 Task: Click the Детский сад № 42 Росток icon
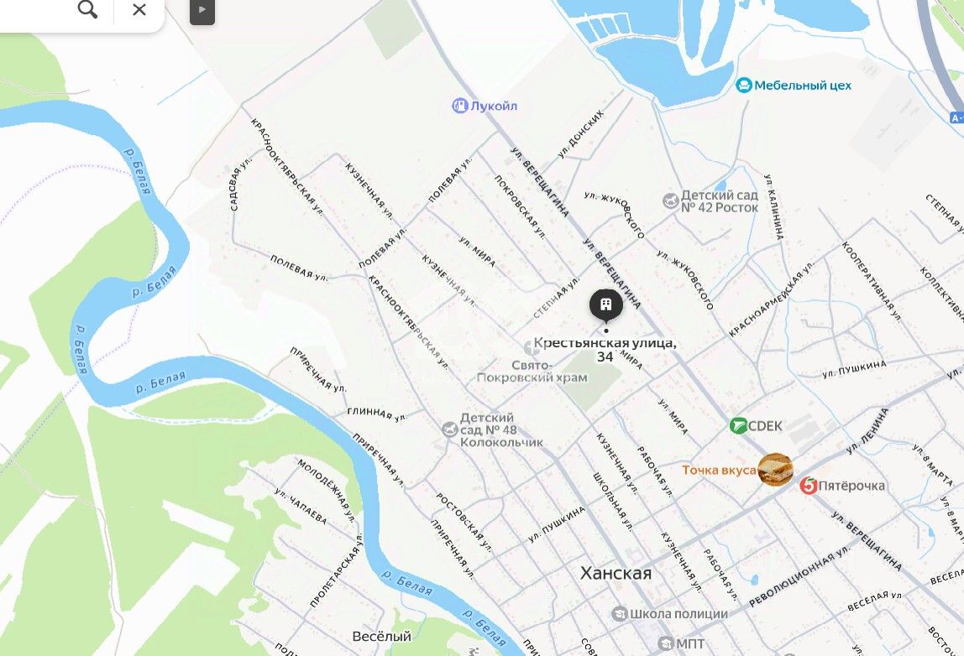click(x=671, y=200)
